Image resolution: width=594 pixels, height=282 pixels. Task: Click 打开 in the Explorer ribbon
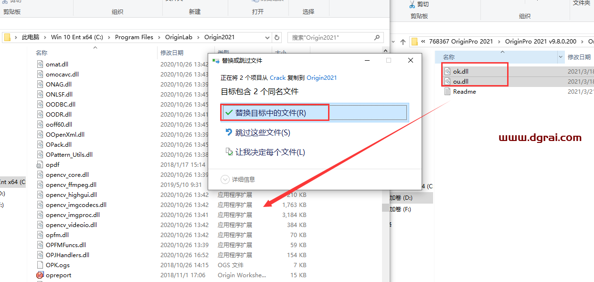tap(258, 11)
